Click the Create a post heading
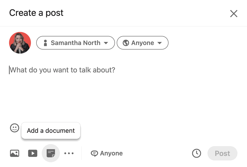Screen dimensions: 247x167 click(36, 13)
